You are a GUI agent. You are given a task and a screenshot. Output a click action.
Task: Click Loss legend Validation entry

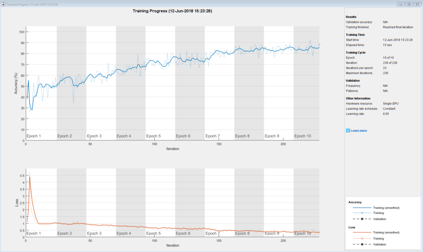(x=370, y=244)
